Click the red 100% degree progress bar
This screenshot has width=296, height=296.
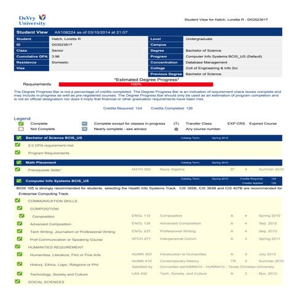tap(136, 84)
